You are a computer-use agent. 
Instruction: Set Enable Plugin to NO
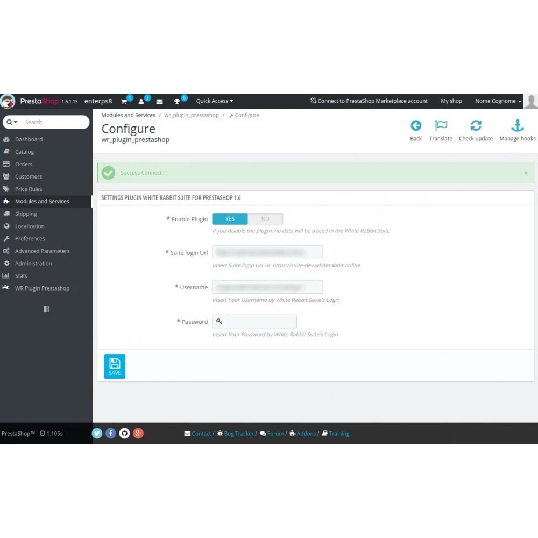(x=265, y=219)
